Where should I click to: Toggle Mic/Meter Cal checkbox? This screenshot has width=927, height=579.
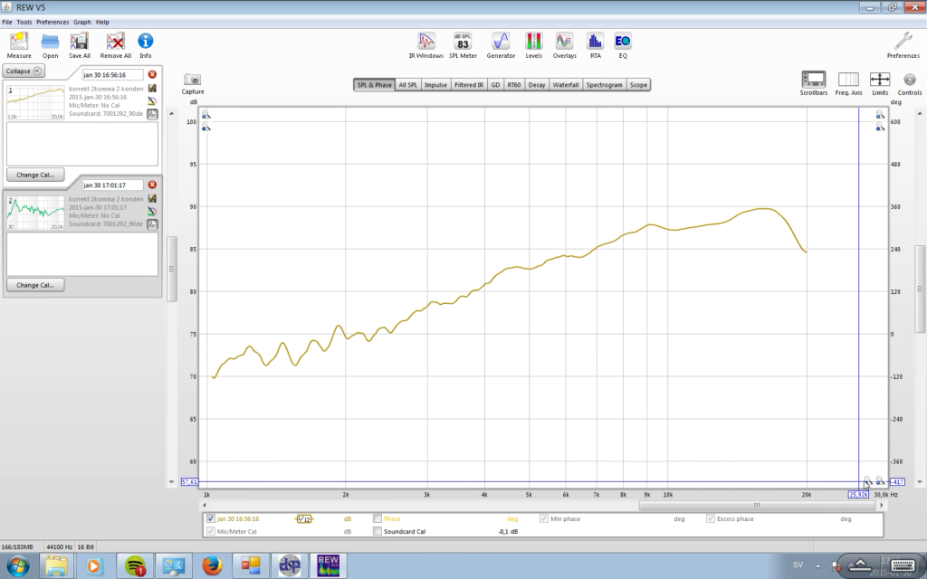(x=210, y=531)
